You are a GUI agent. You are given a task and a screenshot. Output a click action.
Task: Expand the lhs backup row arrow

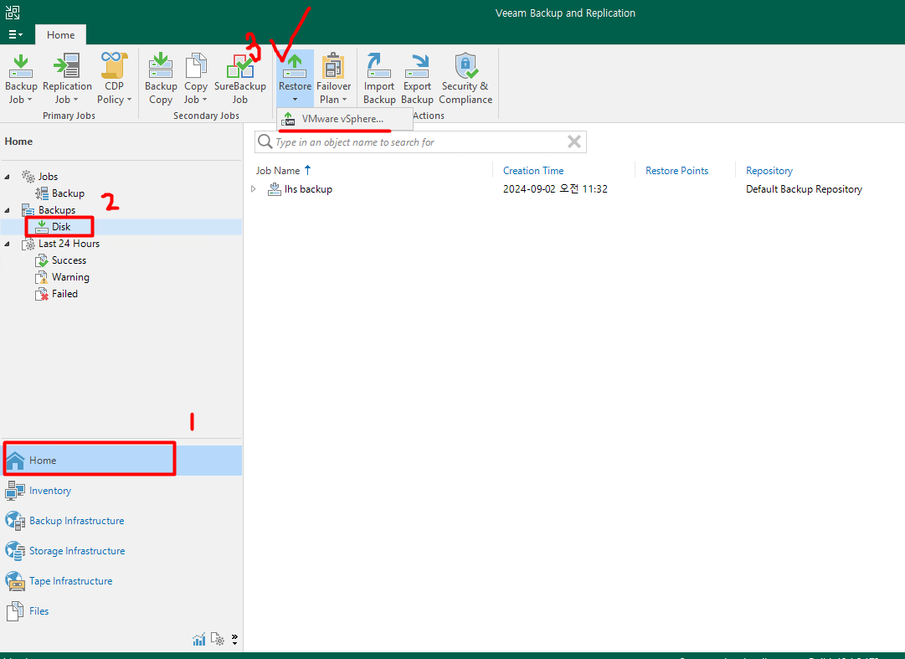254,188
